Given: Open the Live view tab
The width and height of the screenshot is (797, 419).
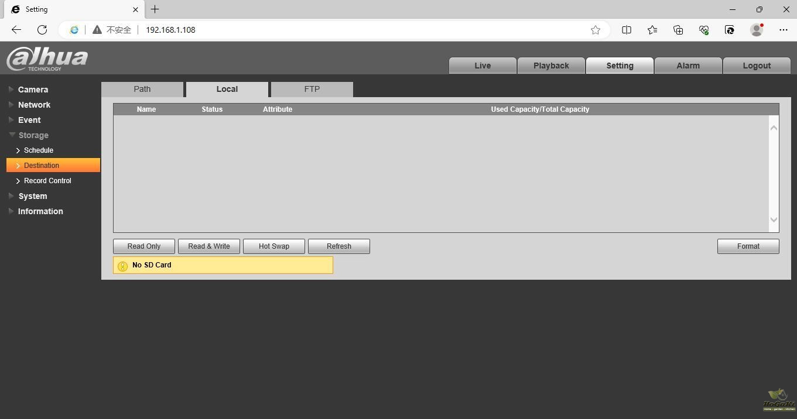Looking at the screenshot, I should tap(483, 66).
